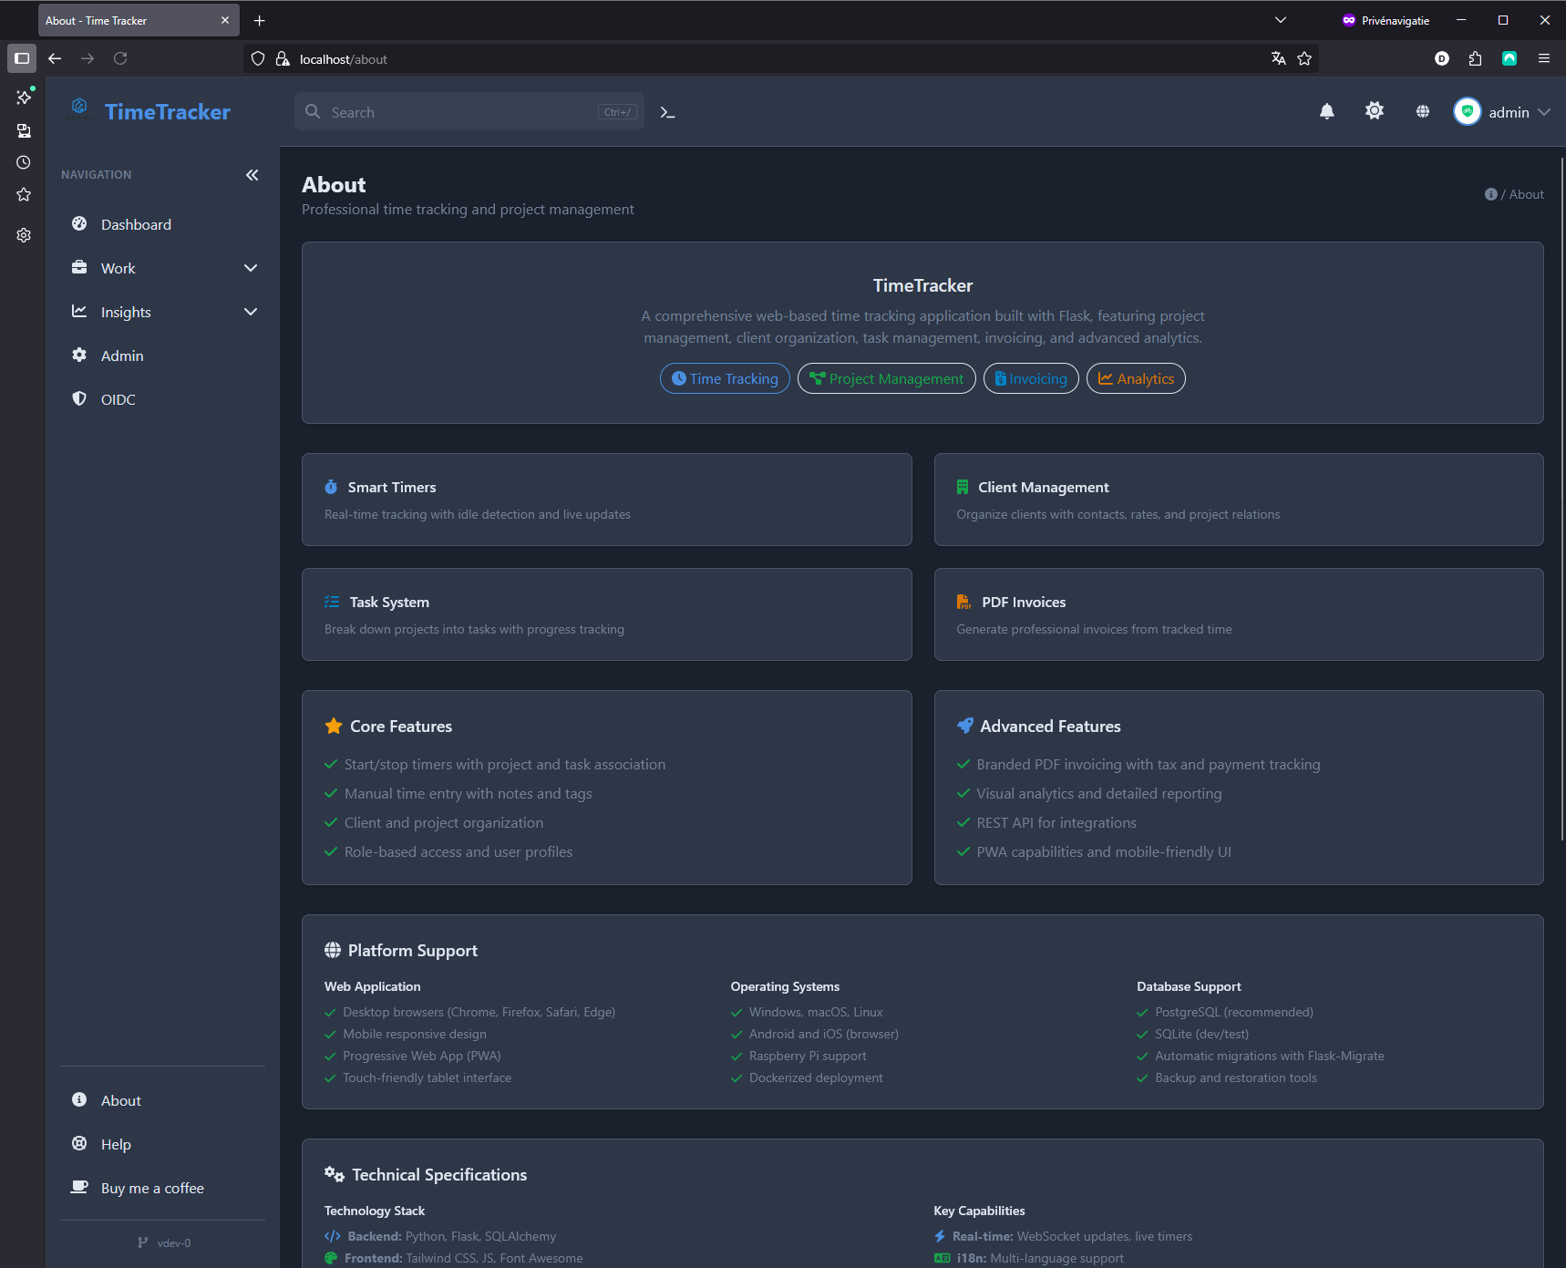Image resolution: width=1566 pixels, height=1268 pixels.
Task: Open the language globe selector
Action: click(x=1422, y=112)
